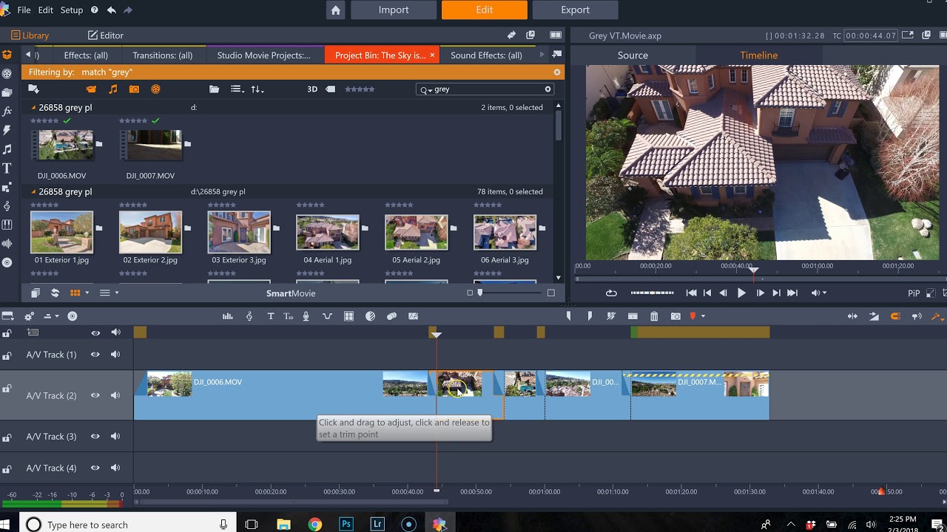
Task: Click the PiP button
Action: tap(914, 293)
